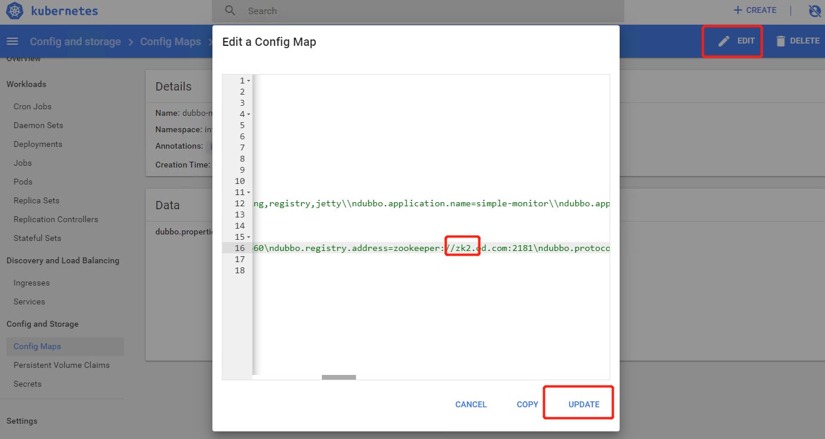Open Deployments in the sidebar
Viewport: 825px width, 439px height.
[x=38, y=144]
